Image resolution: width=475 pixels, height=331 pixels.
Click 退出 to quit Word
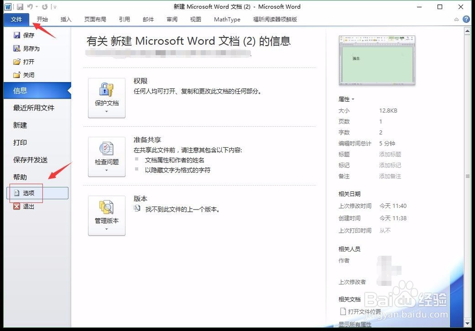tap(24, 207)
